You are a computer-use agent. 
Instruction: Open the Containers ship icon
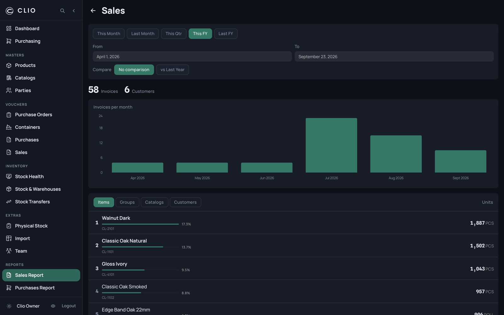pos(9,127)
